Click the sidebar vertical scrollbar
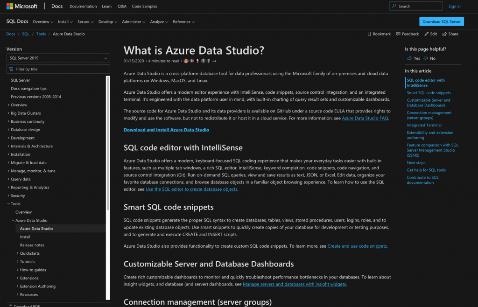 108,143
